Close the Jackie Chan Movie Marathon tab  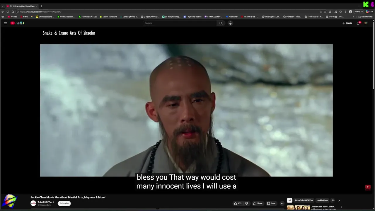[36, 6]
